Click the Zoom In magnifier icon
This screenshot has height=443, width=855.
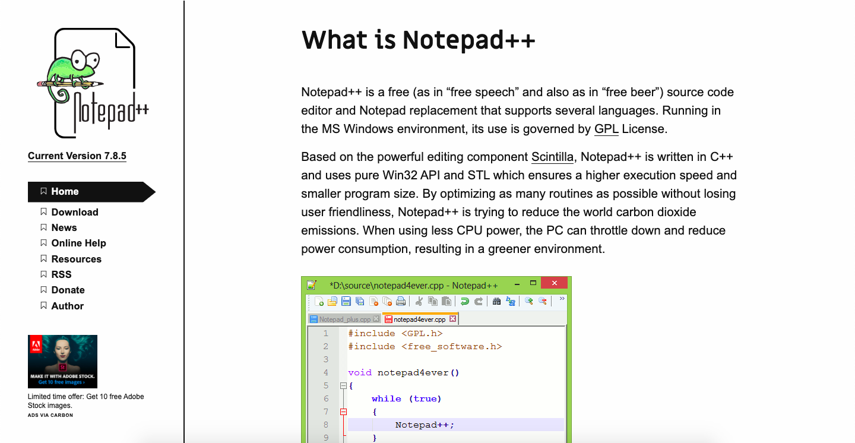(529, 301)
